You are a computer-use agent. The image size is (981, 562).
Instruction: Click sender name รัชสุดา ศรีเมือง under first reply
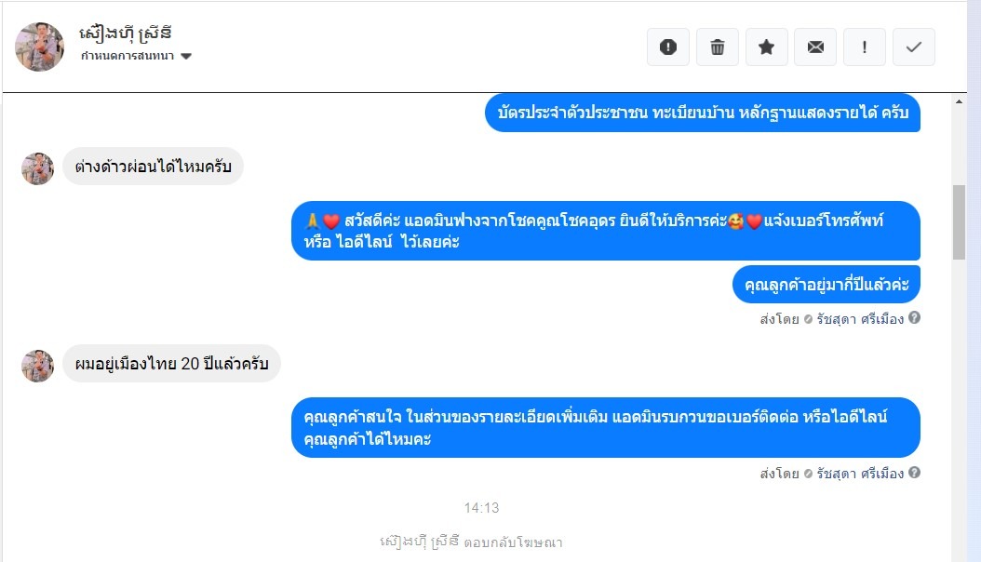[x=860, y=319]
